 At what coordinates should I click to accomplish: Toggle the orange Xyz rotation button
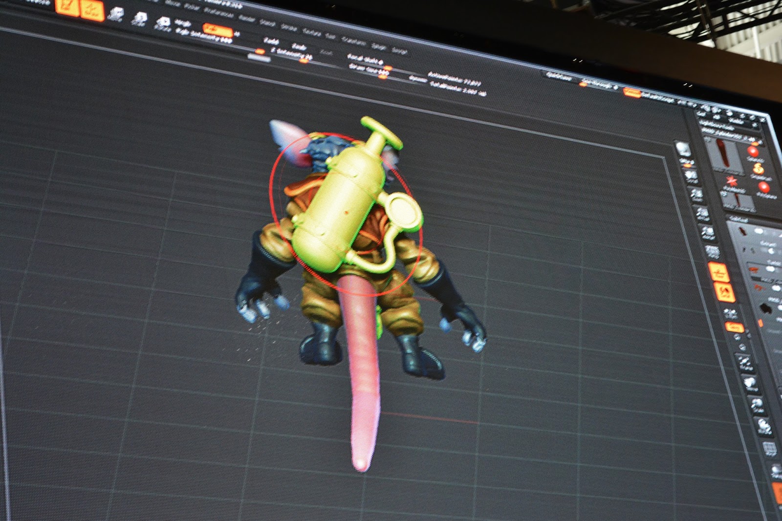734,327
